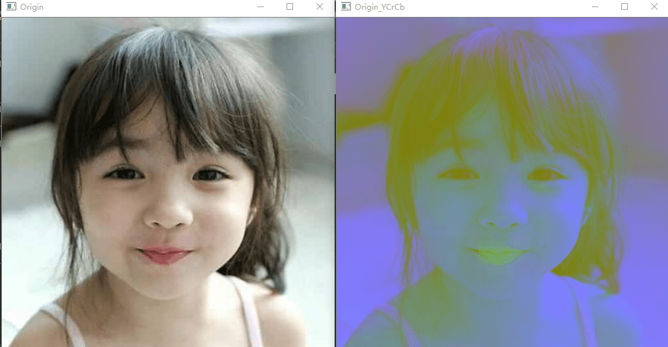Minimize the Origin_YCrCb window
The width and height of the screenshot is (668, 347).
point(595,6)
